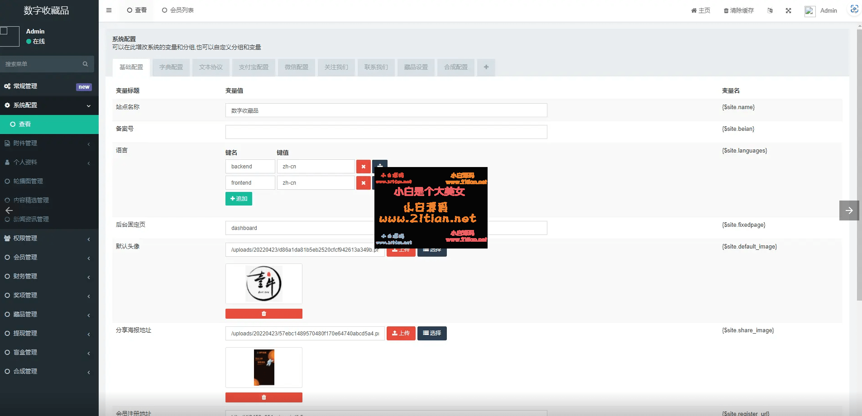Click the search icon in sidebar menu search

click(85, 64)
